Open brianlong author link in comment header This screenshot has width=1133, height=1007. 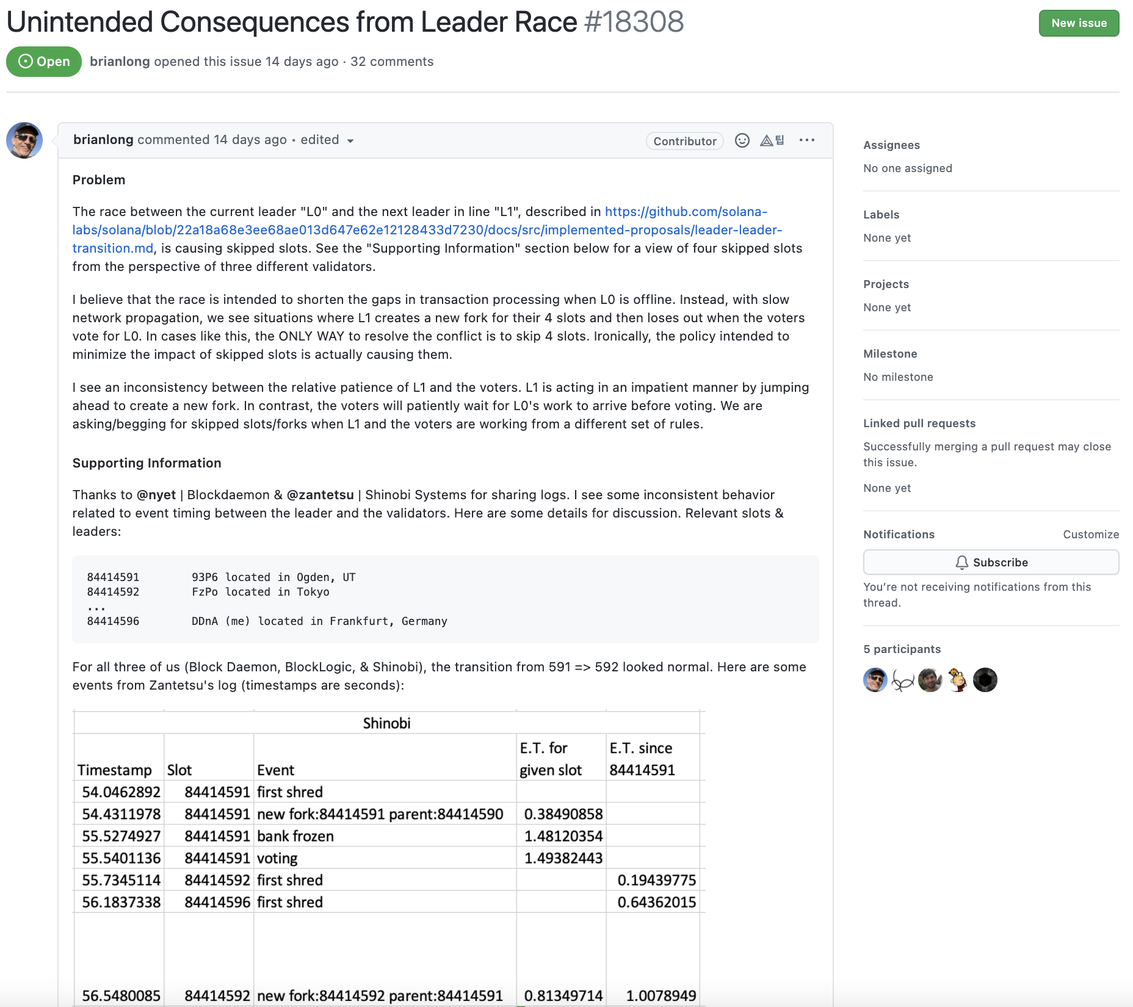pos(103,140)
